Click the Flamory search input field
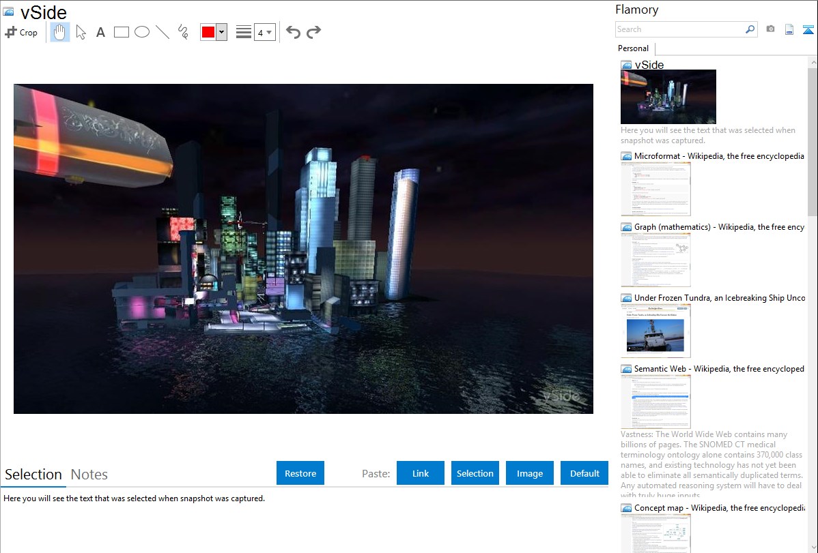 pos(679,29)
